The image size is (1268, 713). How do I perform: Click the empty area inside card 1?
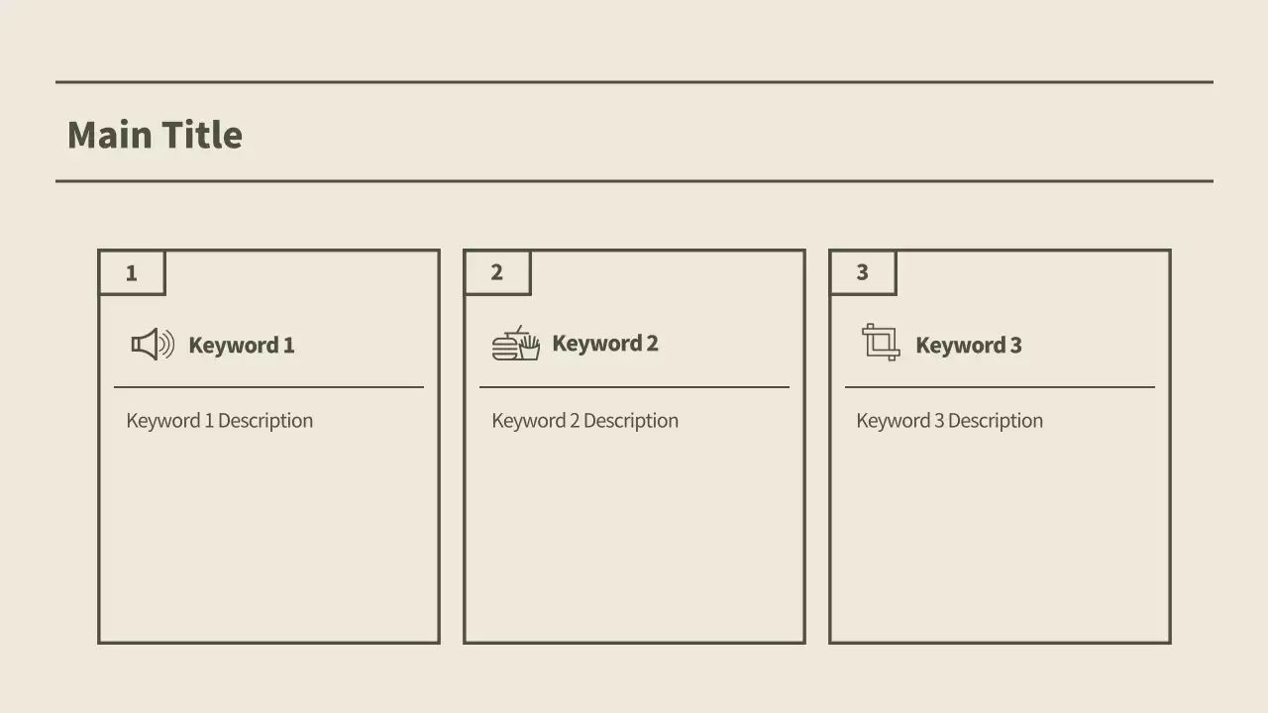point(268,540)
